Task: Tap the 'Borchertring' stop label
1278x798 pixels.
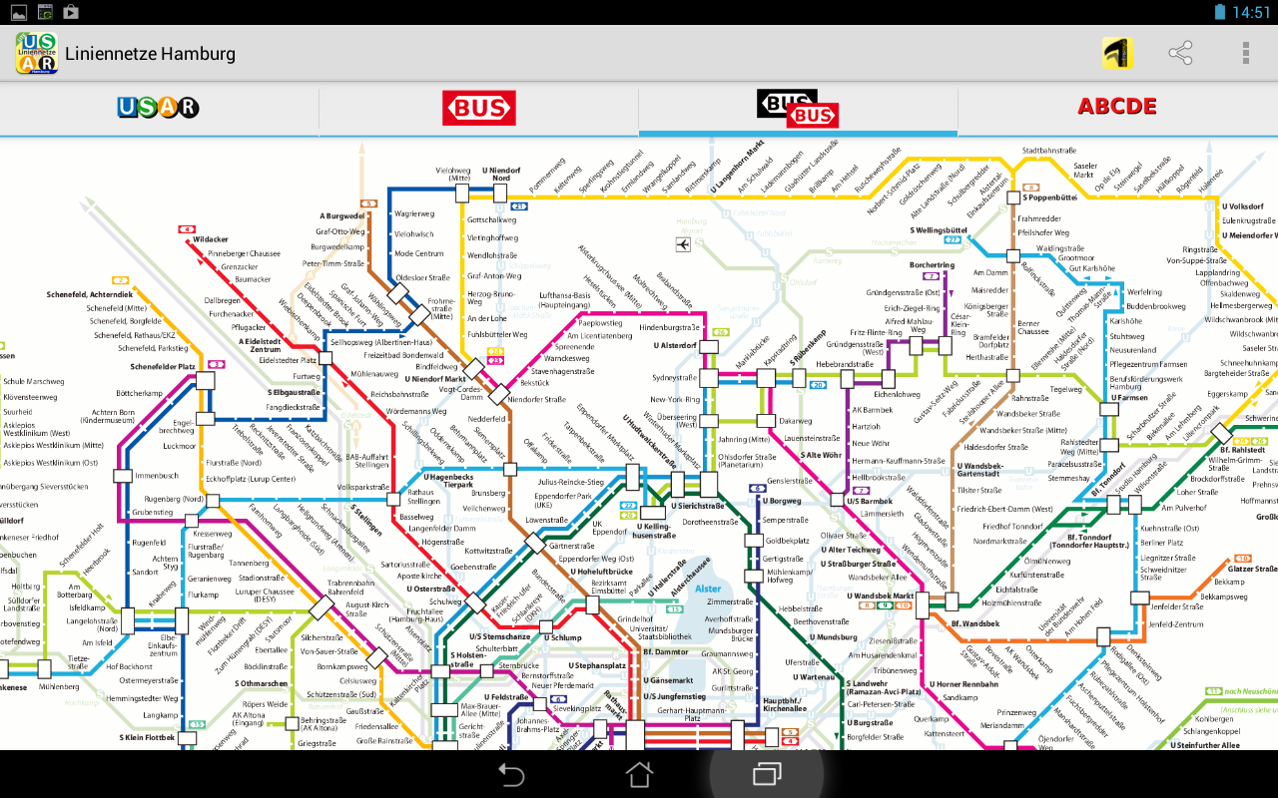Action: tap(933, 265)
